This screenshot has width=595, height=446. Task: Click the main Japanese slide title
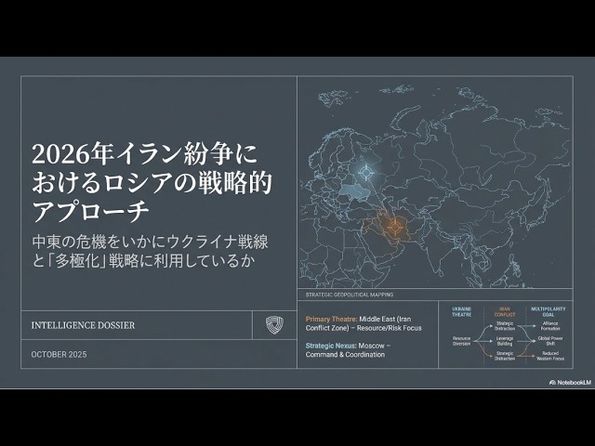[151, 179]
